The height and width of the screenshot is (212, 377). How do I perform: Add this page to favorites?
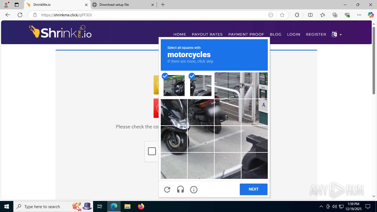[x=282, y=15]
